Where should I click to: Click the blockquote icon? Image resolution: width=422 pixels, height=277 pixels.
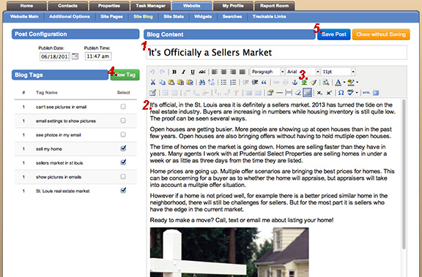click(x=264, y=82)
